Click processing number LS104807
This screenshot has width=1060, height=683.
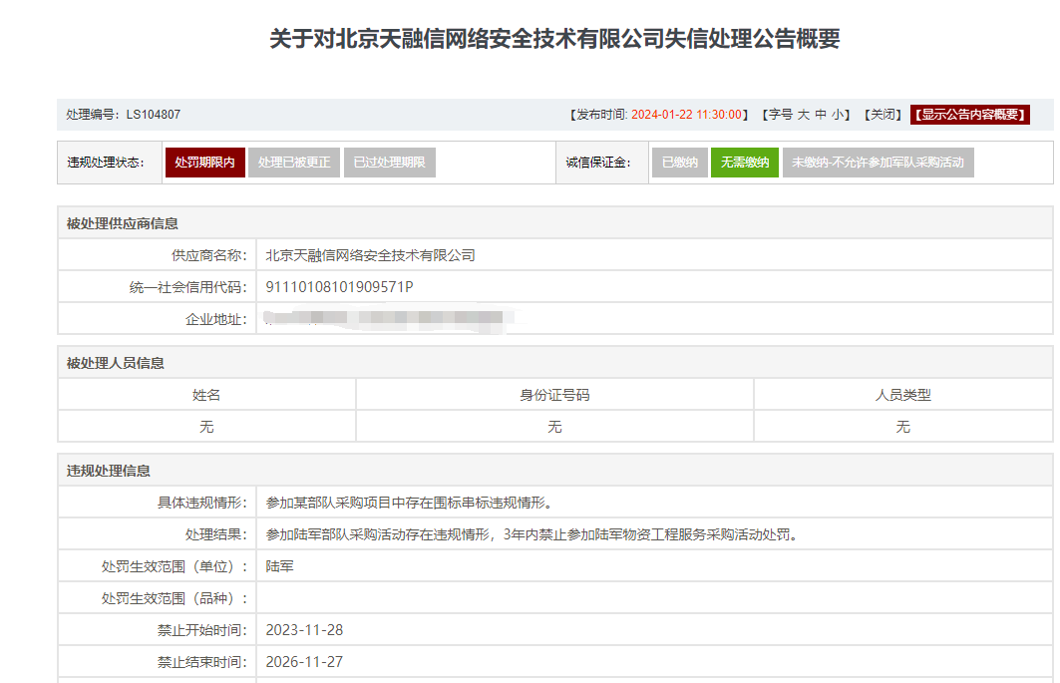pos(154,115)
